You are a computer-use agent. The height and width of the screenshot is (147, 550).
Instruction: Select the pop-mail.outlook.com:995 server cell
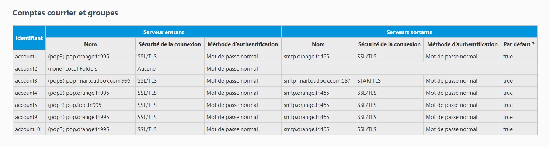click(x=89, y=81)
